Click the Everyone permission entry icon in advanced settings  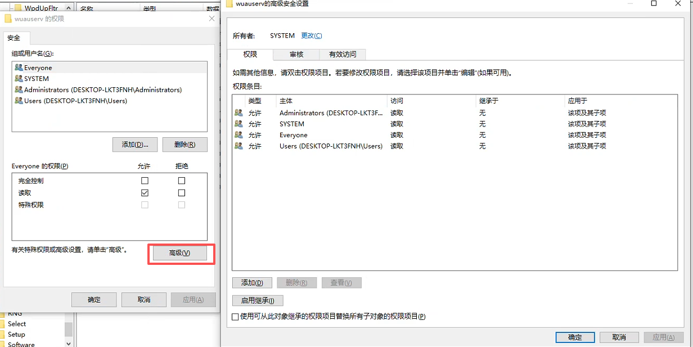click(238, 135)
